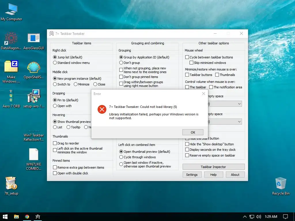Click the 7+ Taskbar Tweaker title icon
This screenshot has width=295, height=221.
click(51, 33)
